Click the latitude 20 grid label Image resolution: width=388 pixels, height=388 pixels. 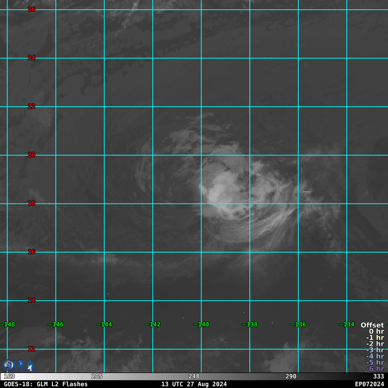[32, 155]
